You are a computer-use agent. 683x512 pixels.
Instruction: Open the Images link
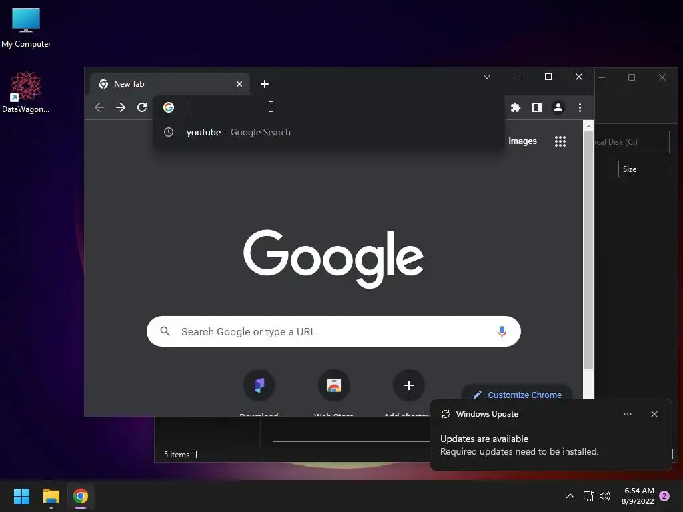click(522, 141)
